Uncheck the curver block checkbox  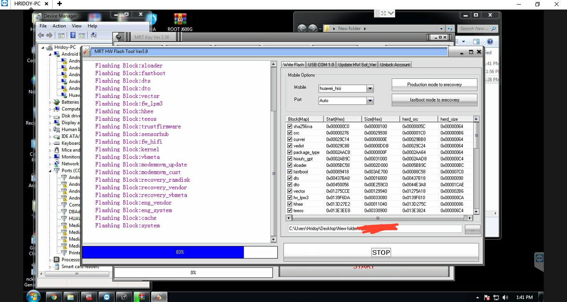pos(290,139)
